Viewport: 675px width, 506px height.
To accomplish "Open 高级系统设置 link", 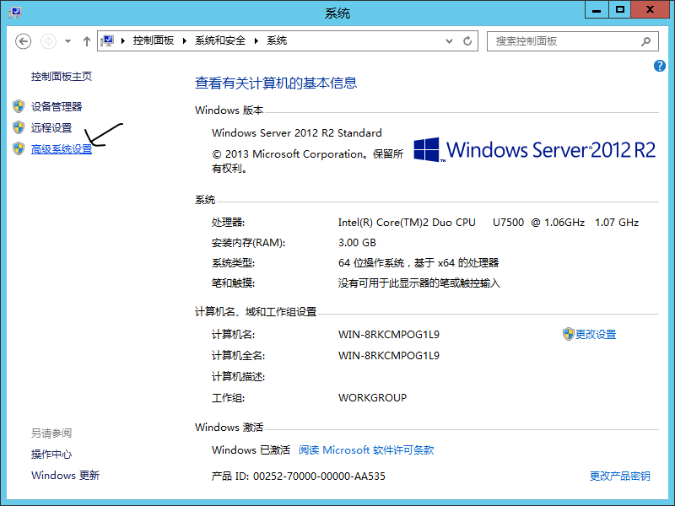I will click(61, 149).
